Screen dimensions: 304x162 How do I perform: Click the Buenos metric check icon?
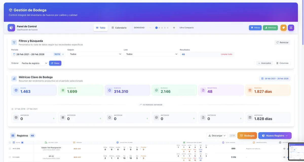pyautogui.click(x=156, y=90)
